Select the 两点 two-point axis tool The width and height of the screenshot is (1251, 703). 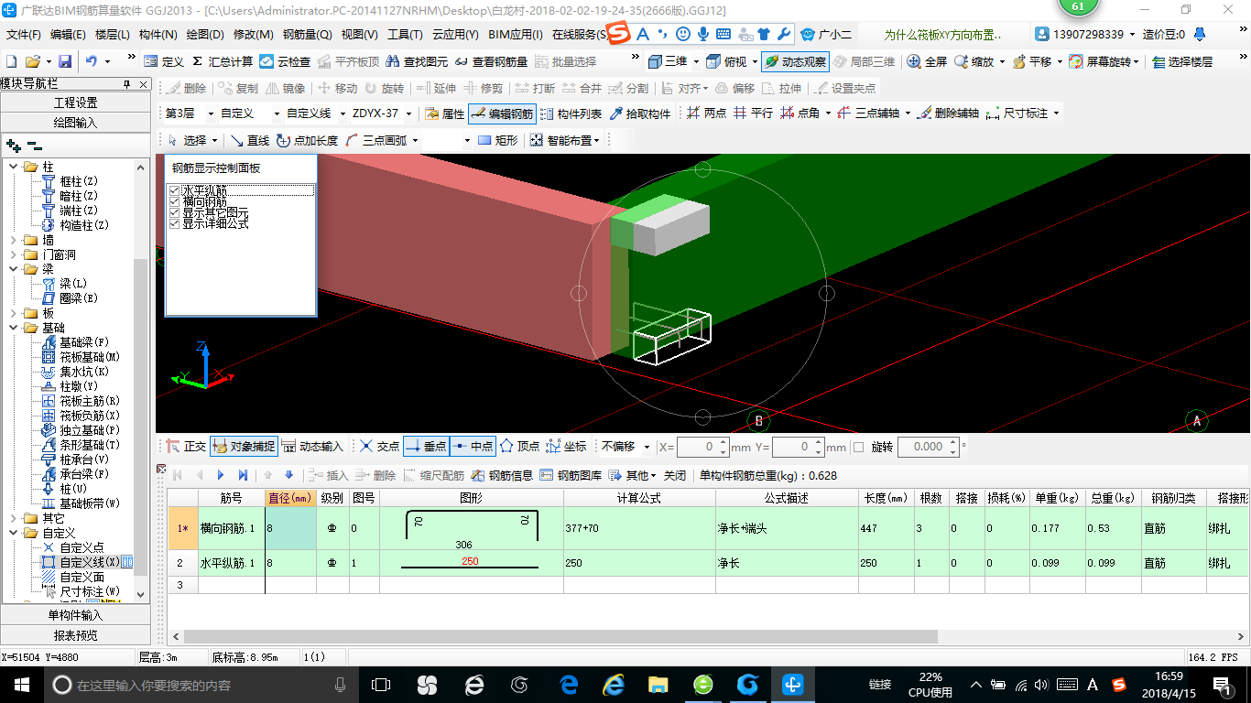706,114
